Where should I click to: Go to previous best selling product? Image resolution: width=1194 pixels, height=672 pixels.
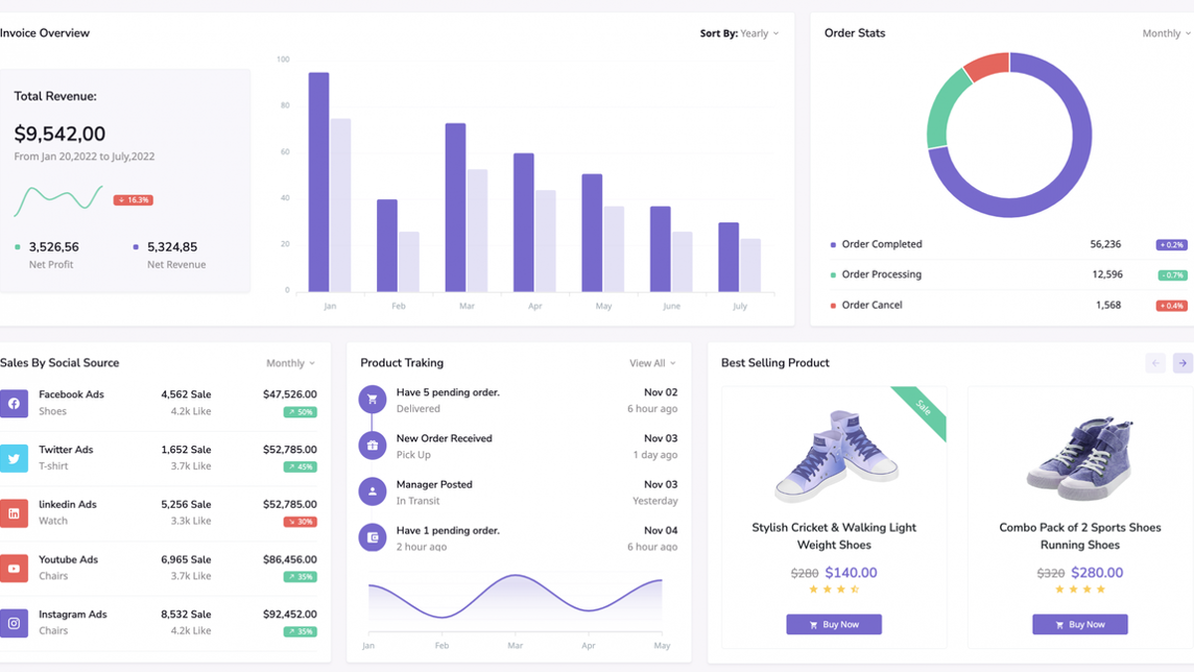tap(1155, 363)
